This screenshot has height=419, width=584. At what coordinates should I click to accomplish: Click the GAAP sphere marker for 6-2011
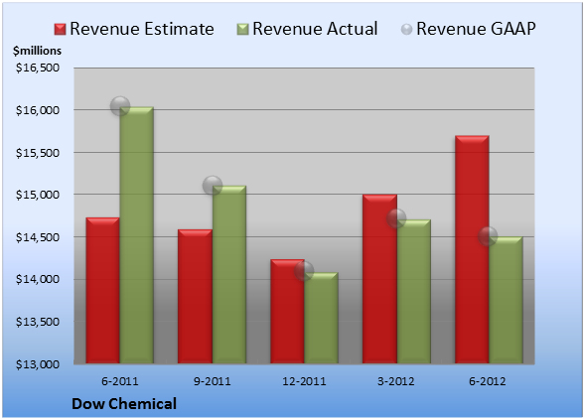[120, 106]
